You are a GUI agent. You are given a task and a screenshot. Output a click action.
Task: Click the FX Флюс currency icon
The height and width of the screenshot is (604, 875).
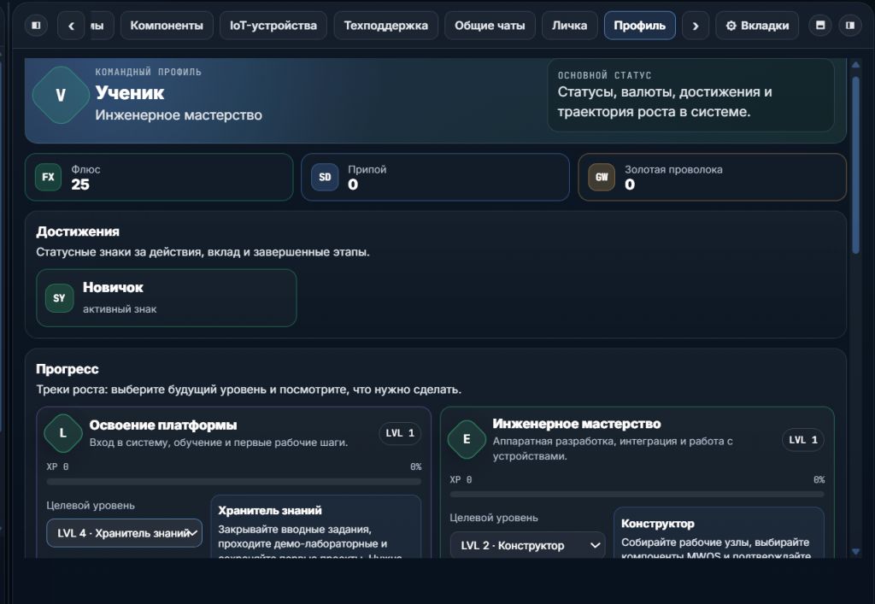48,177
